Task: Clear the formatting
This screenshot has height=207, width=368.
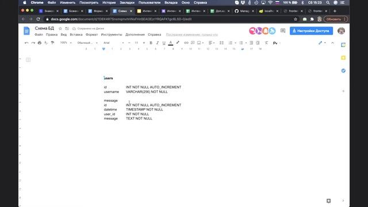Action: 266,43
